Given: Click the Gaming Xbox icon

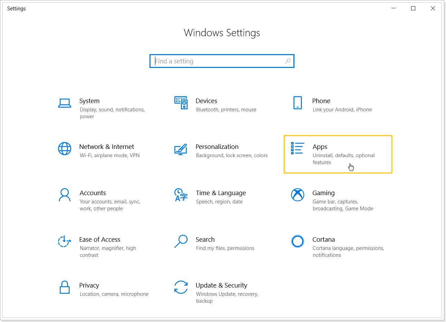Looking at the screenshot, I should pyautogui.click(x=298, y=195).
